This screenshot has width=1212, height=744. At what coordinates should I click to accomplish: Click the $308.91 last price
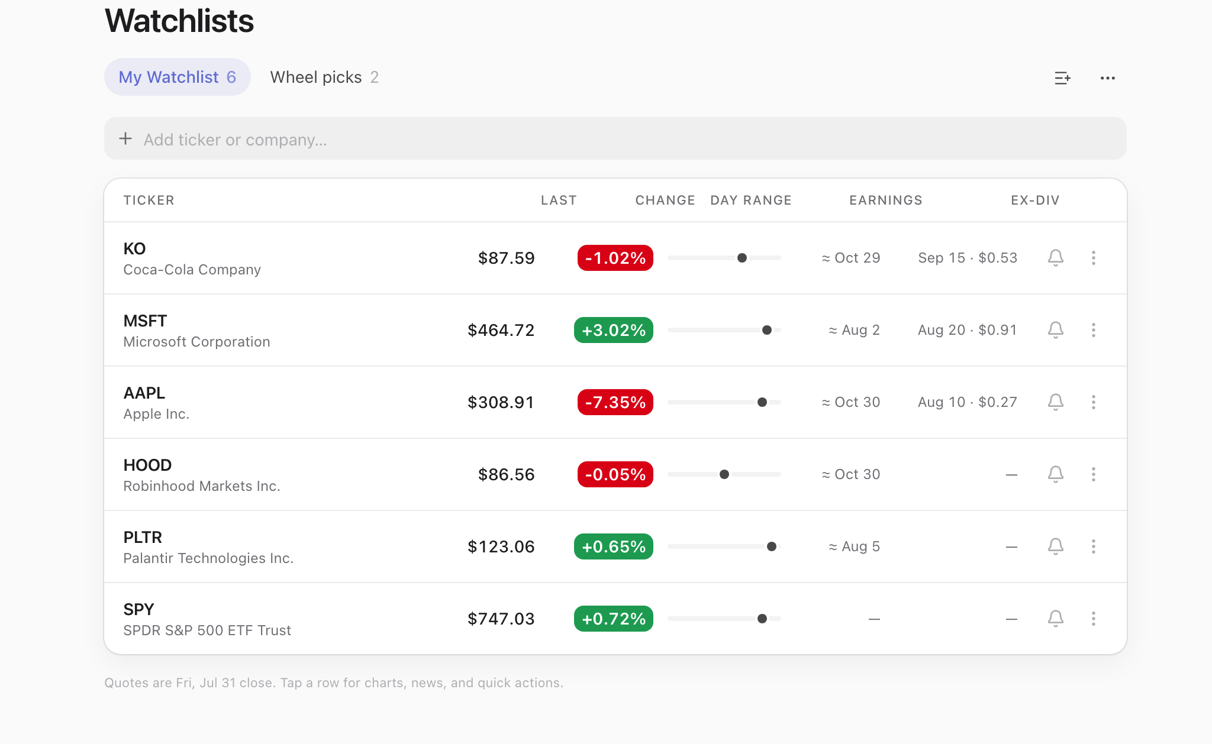click(x=501, y=402)
